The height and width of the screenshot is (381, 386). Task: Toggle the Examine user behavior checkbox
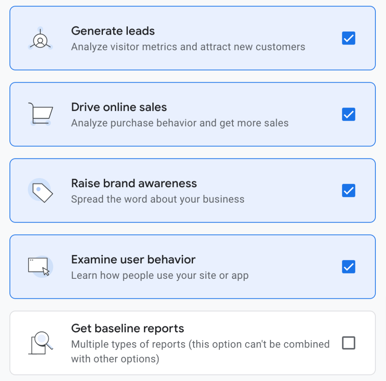[x=348, y=267]
